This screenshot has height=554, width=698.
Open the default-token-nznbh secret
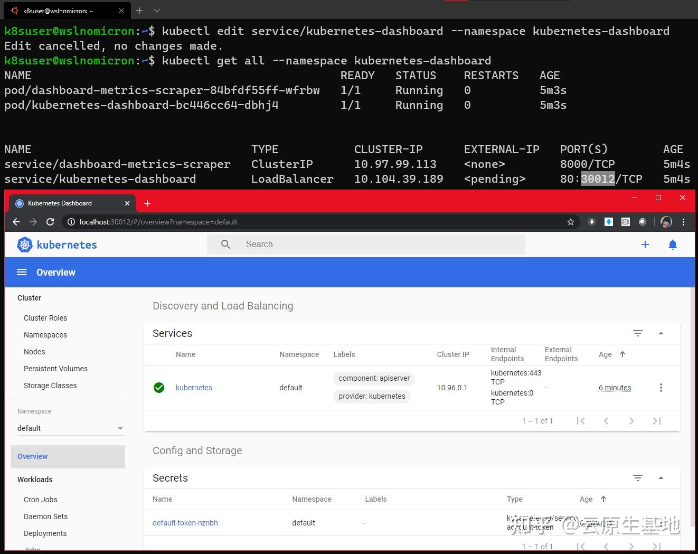185,522
